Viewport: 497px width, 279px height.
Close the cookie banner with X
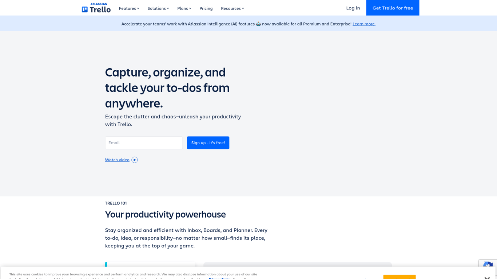pos(487,278)
